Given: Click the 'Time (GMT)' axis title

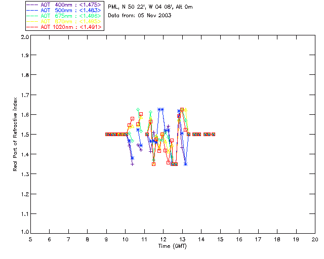Looking at the screenshot, I should click(x=173, y=246).
